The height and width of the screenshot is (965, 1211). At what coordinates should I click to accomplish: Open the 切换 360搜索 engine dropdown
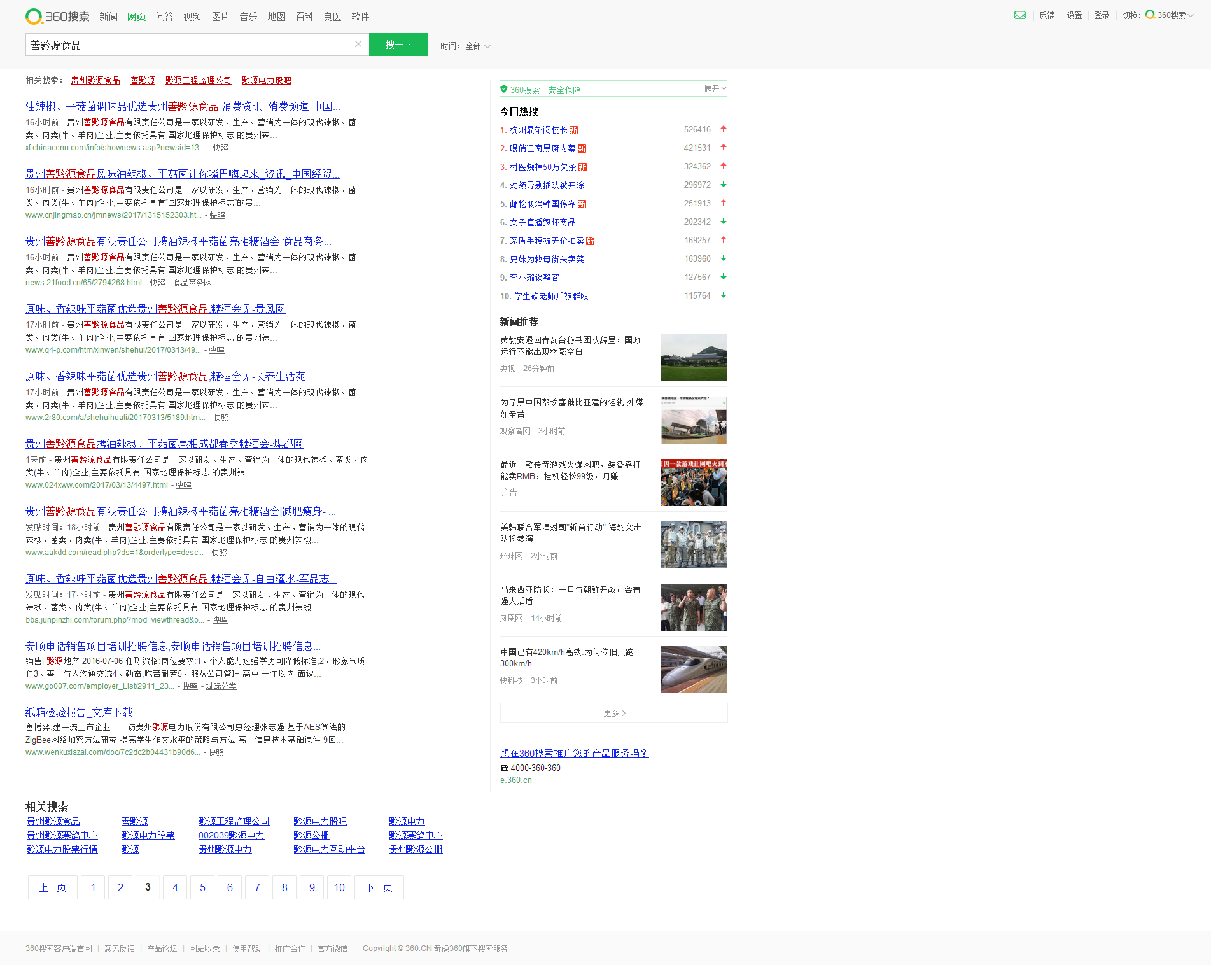pyautogui.click(x=1170, y=15)
